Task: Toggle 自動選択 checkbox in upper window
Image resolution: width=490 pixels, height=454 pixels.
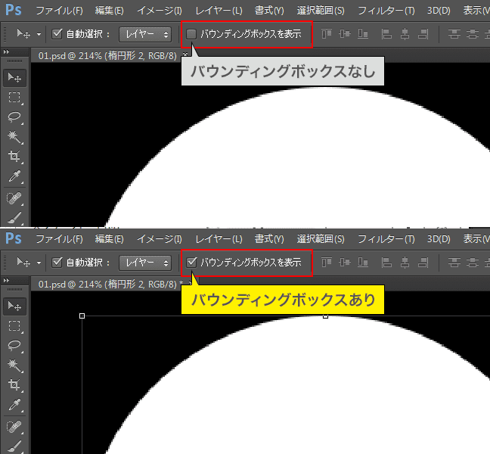Action: pos(57,34)
